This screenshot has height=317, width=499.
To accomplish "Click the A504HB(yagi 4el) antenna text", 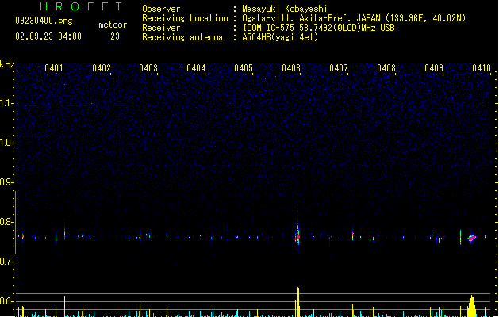I will 280,37.
